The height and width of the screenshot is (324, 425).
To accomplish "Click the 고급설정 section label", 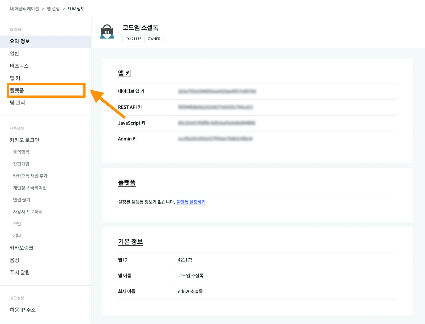I will pyautogui.click(x=17, y=298).
